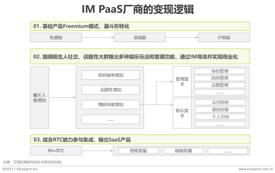The width and height of the screenshot is (275, 173).
Task: Select the 会员特权 item
Action: click(x=220, y=102)
